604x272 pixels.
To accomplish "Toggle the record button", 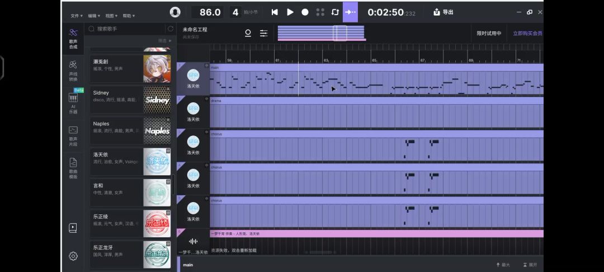I will point(305,12).
